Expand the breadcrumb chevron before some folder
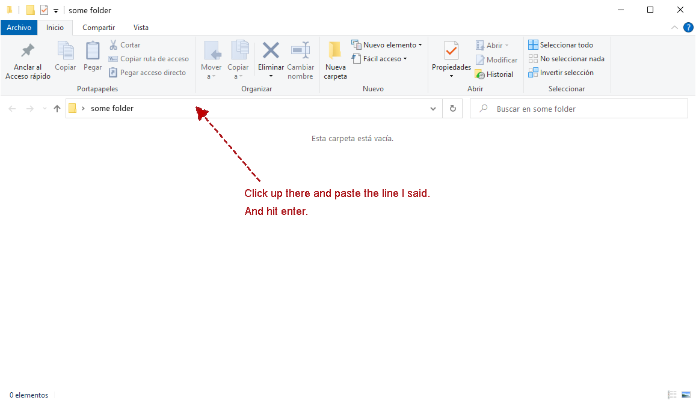The image size is (696, 403). (83, 109)
